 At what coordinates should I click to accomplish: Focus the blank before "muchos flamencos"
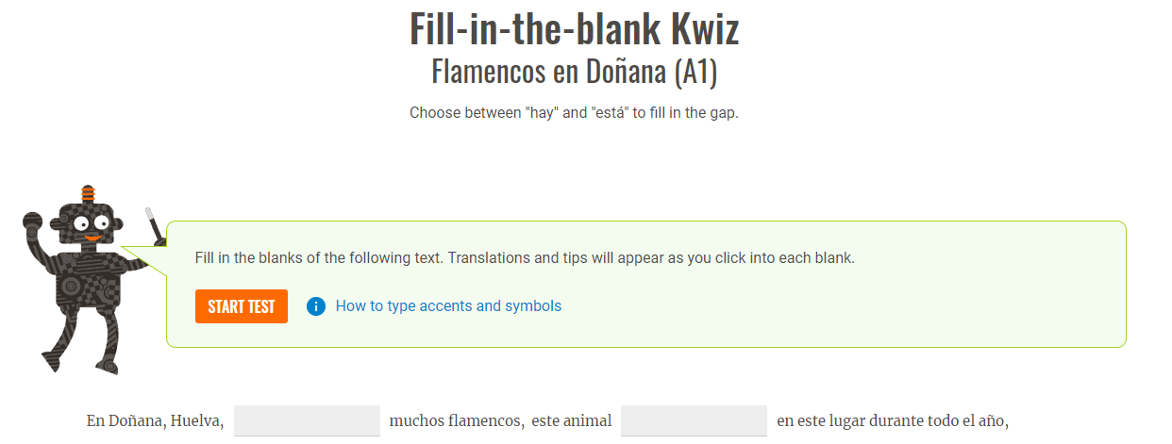click(307, 420)
